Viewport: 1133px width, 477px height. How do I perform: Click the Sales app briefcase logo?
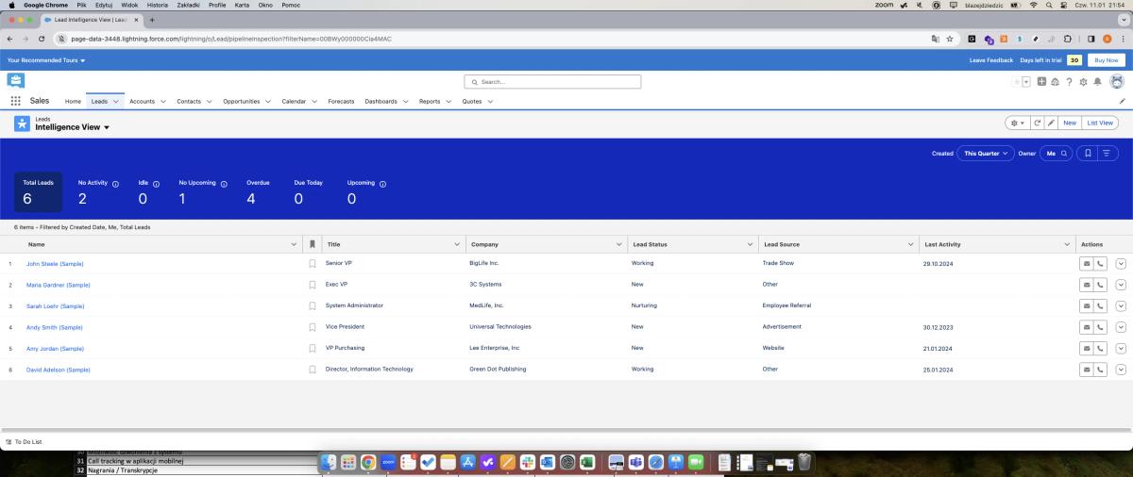16,81
